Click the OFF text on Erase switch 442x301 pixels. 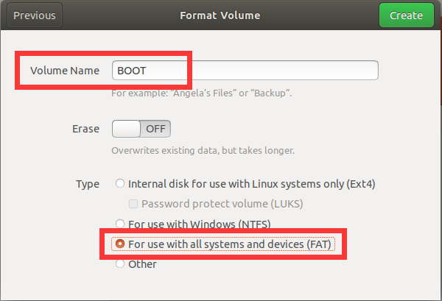coord(155,129)
